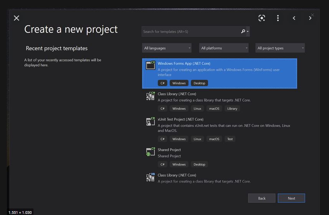Click Desktop tag under Shared Project
Screen dimensions: 329x215
click(x=199, y=164)
